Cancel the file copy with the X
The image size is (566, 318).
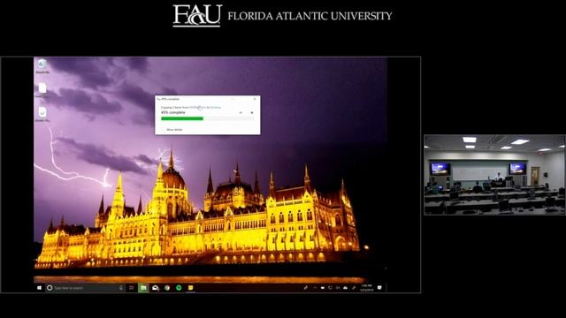click(252, 112)
